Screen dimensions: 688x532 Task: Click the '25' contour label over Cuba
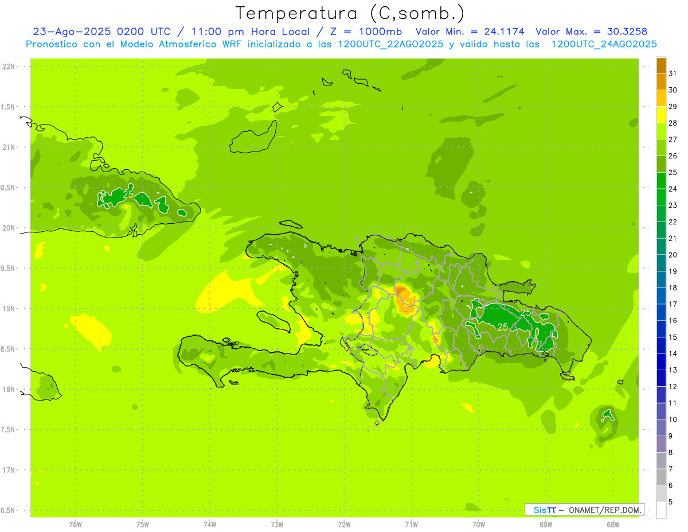(x=128, y=195)
